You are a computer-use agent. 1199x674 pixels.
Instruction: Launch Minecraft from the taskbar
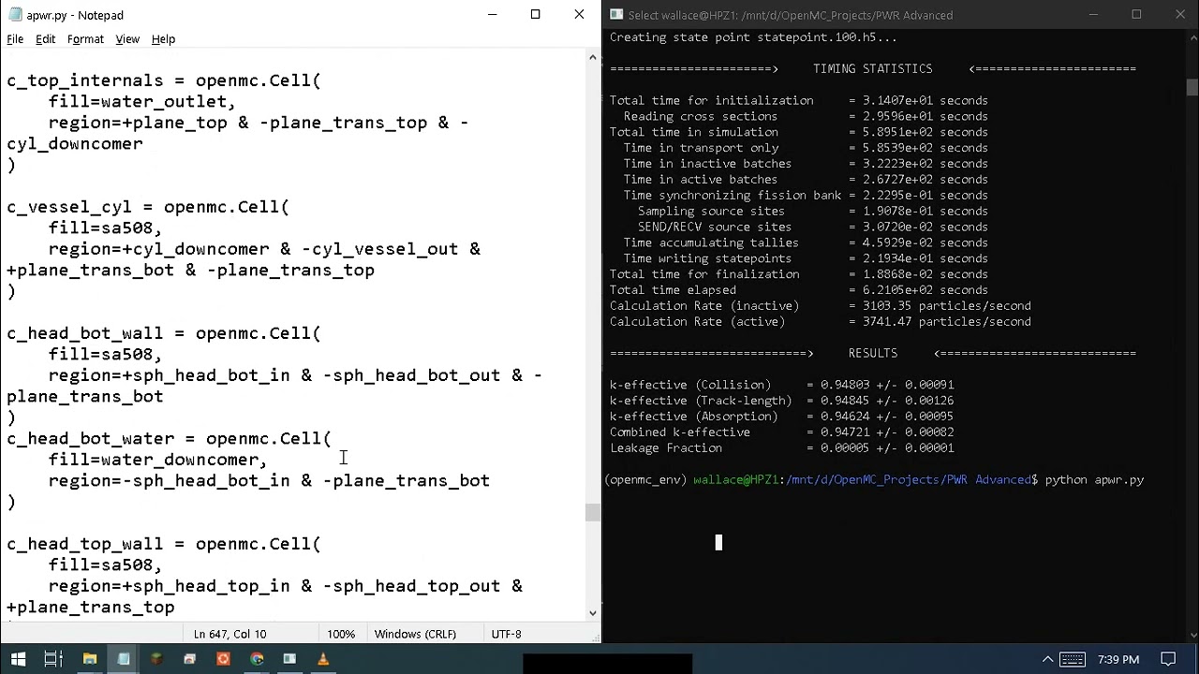156,659
